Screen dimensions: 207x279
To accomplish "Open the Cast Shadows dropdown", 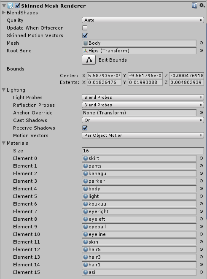I will point(143,120).
